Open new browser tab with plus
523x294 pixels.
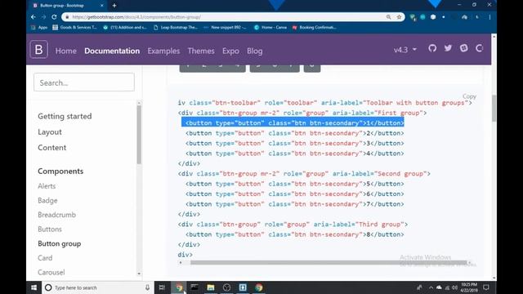114,6
